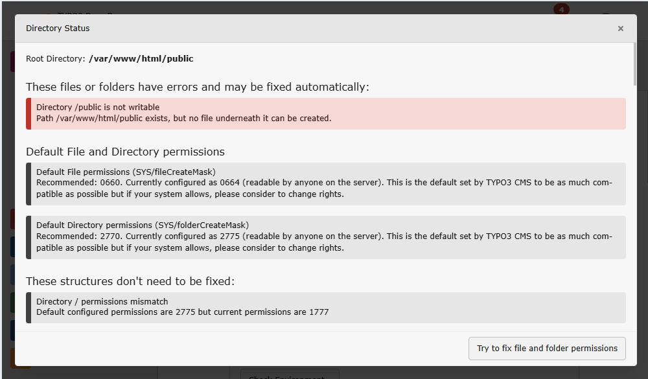
Task: Select the Root Directory path /var/www/html/public
Action: [141, 59]
